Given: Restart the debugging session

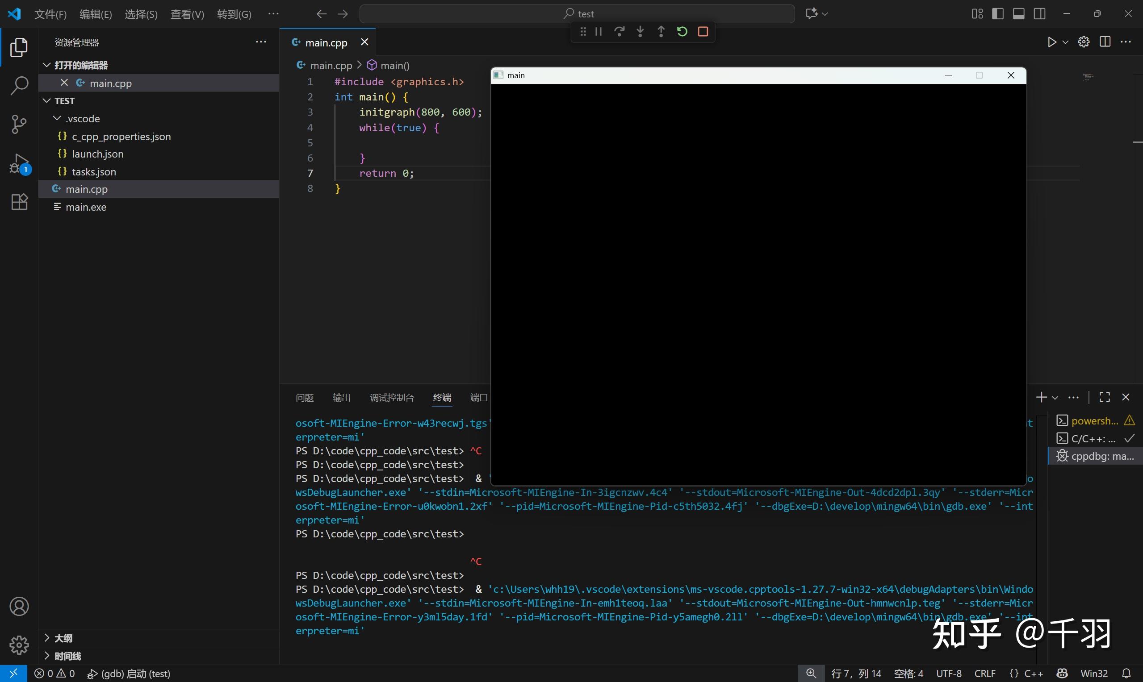Looking at the screenshot, I should click(682, 32).
